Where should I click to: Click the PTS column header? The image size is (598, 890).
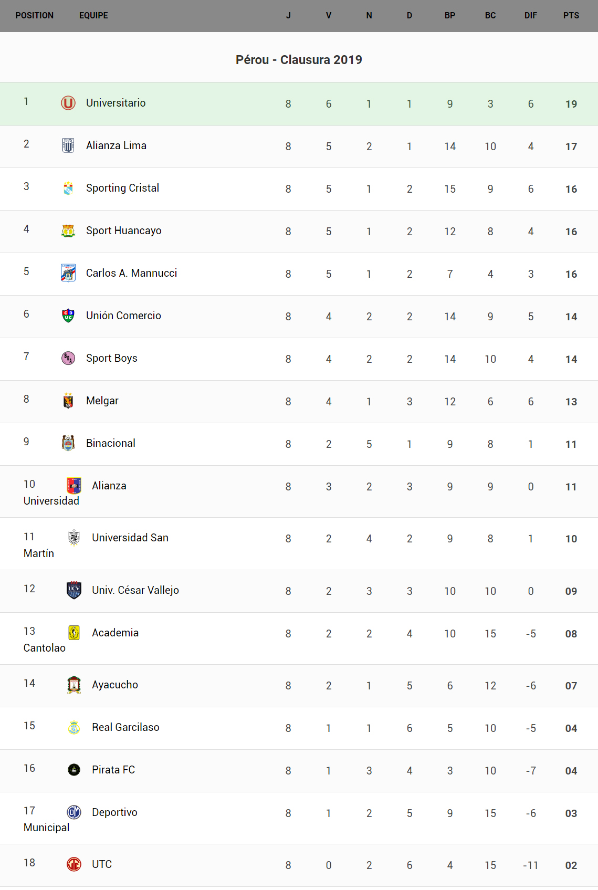click(571, 16)
